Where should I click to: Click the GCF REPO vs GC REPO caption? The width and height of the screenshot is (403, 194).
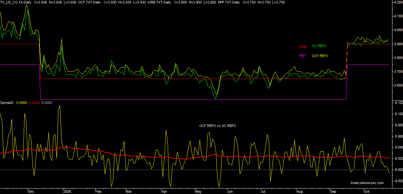[x=218, y=126]
